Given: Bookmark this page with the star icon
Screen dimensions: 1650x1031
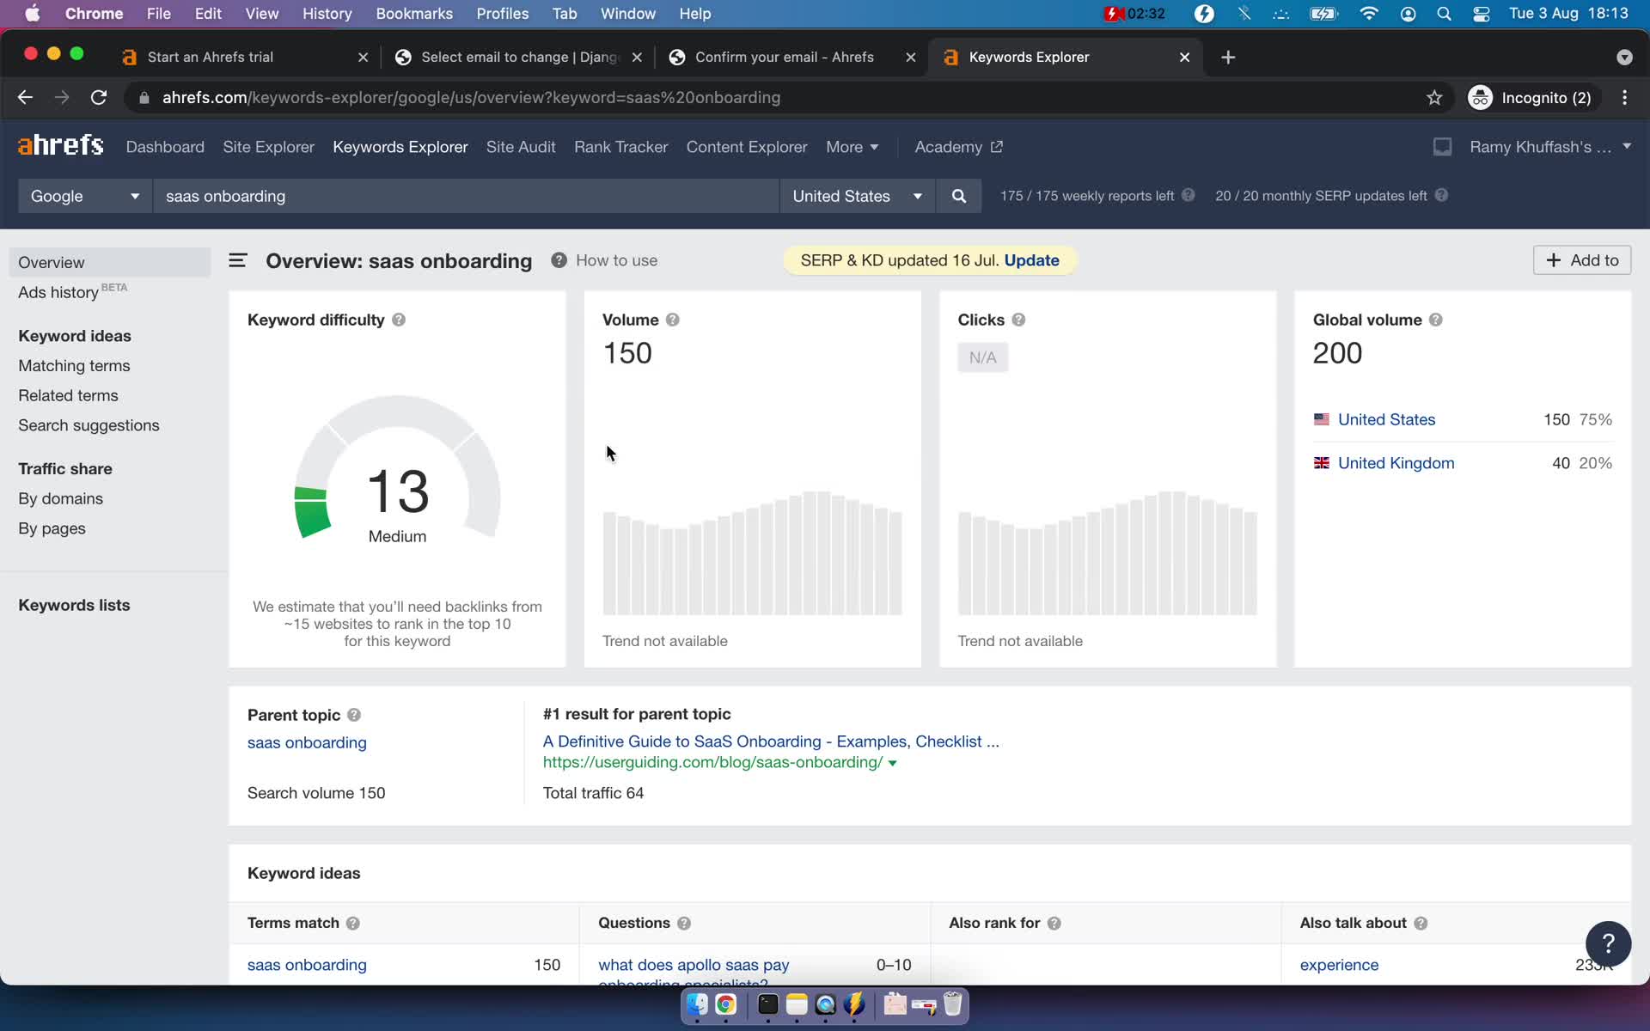Looking at the screenshot, I should point(1434,98).
